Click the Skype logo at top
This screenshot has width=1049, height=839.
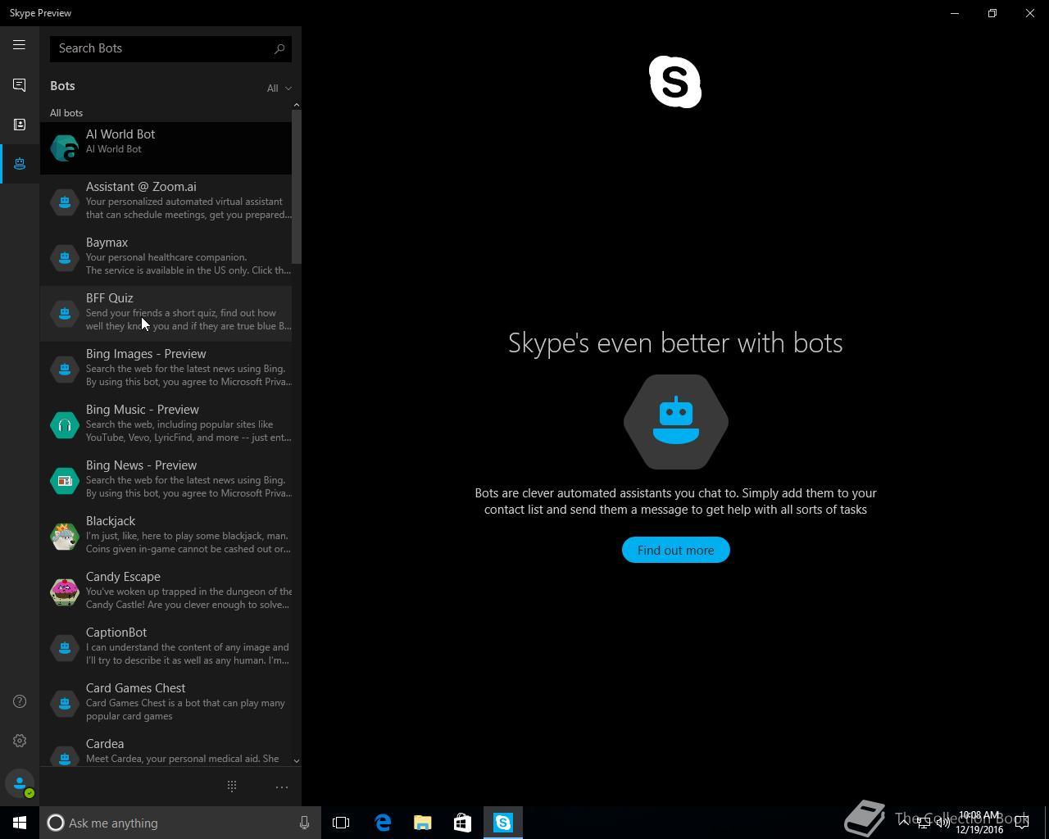(x=675, y=82)
